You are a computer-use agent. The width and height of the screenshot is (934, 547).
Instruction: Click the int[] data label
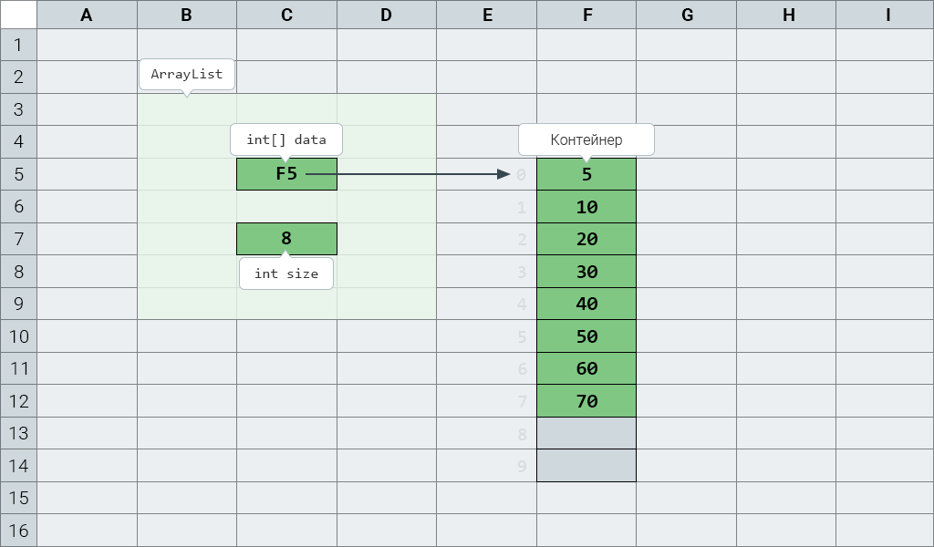pos(285,139)
